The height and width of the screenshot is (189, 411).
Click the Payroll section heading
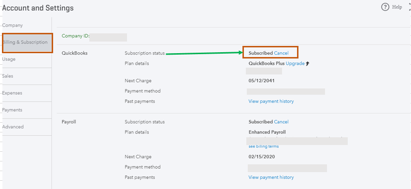coord(69,122)
